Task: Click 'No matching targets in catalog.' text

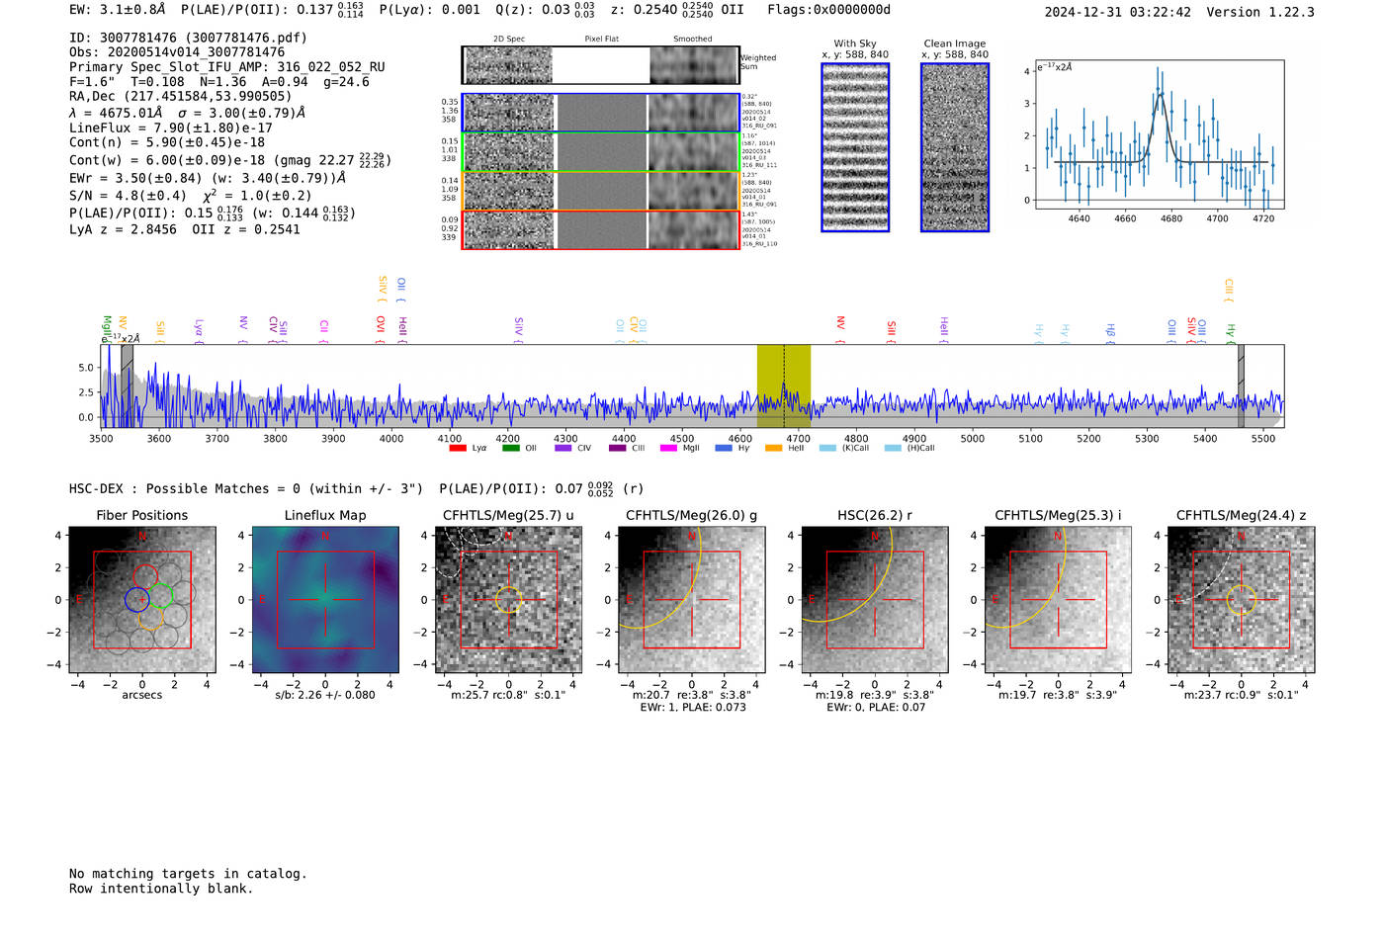Action: pyautogui.click(x=188, y=874)
